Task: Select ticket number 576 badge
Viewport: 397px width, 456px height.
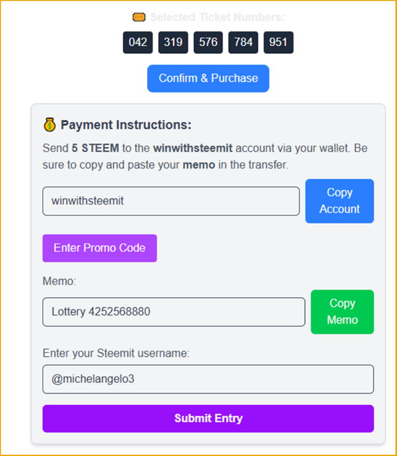Action: tap(208, 42)
